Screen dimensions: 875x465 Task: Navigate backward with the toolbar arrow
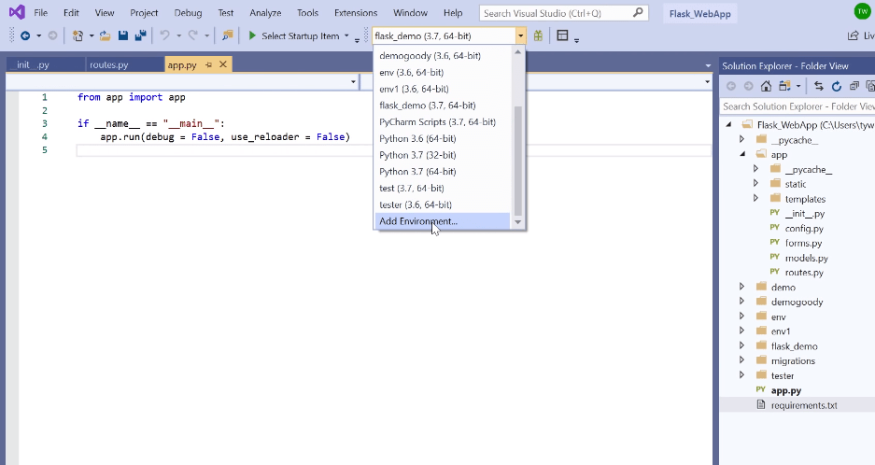[x=25, y=35]
